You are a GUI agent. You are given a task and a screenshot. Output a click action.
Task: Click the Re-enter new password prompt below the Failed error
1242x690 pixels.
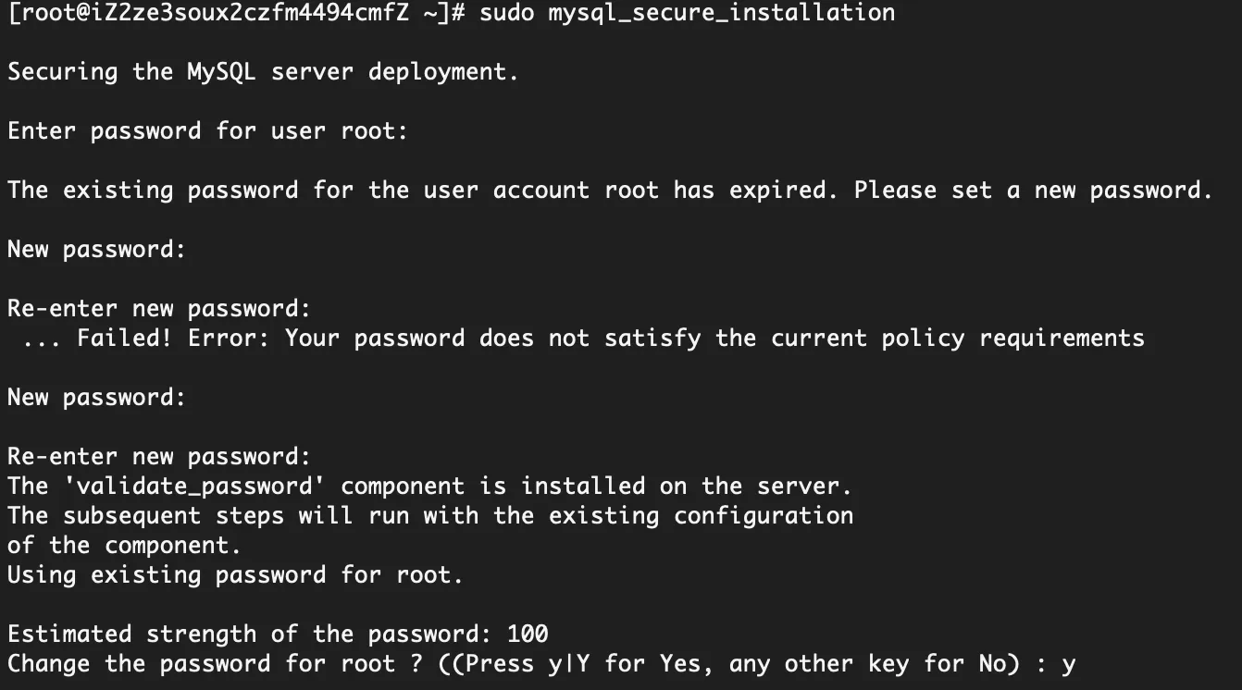click(159, 457)
